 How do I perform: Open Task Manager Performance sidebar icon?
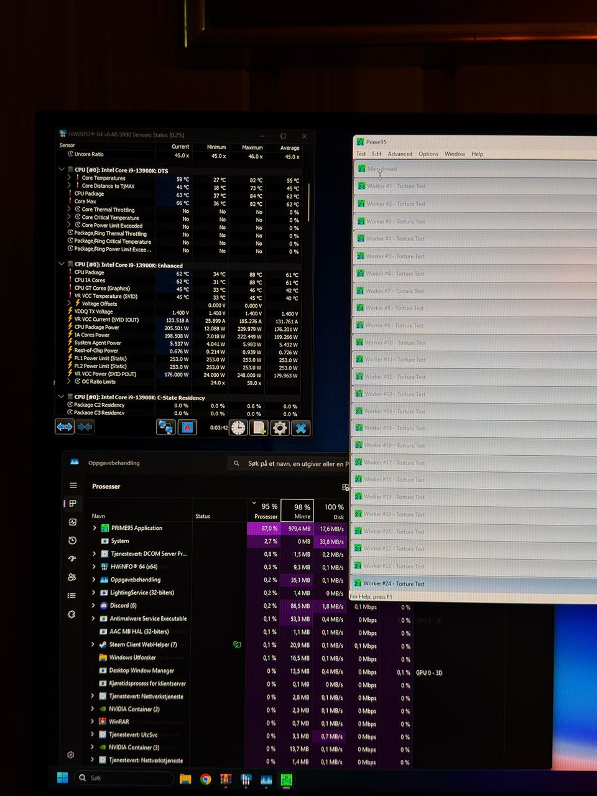(x=73, y=522)
